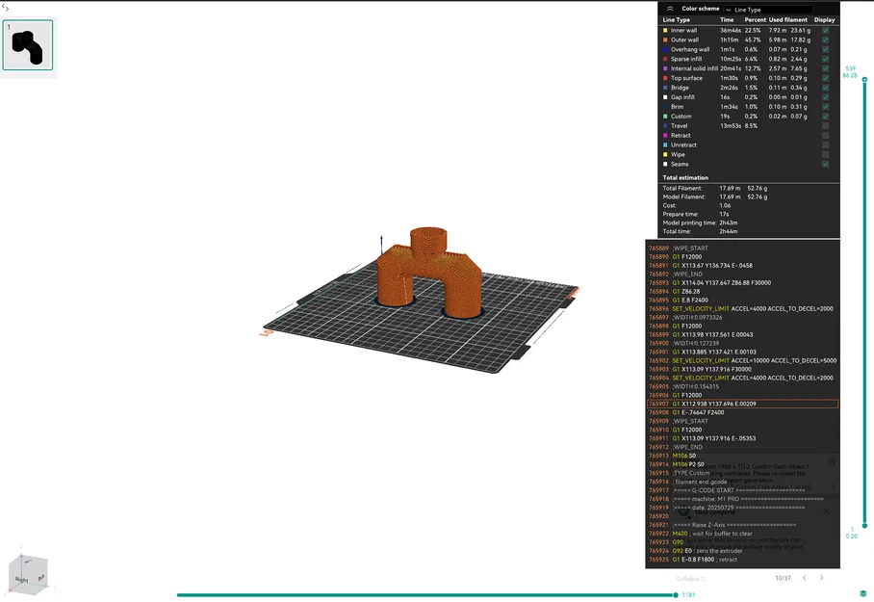
Task: Go to next notification arrow
Action: pyautogui.click(x=822, y=578)
